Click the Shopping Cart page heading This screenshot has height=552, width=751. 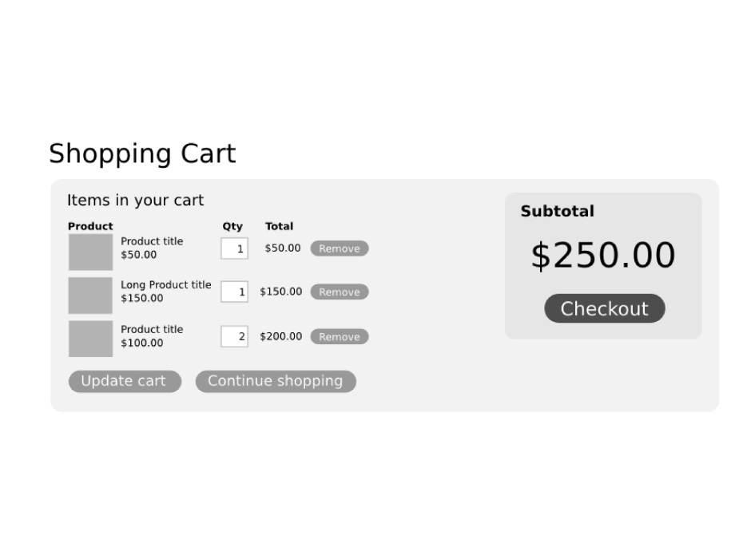(142, 153)
